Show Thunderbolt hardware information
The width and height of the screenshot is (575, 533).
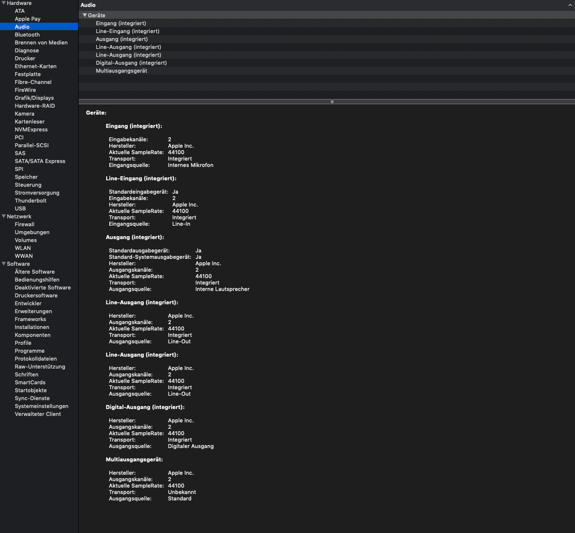tap(31, 201)
